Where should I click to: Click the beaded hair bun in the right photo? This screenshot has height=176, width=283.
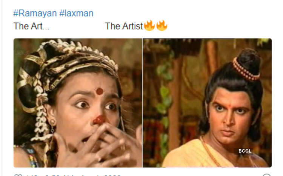(247, 65)
